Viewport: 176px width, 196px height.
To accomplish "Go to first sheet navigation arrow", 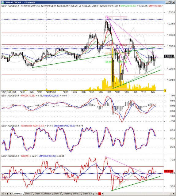I will pos(2,194).
